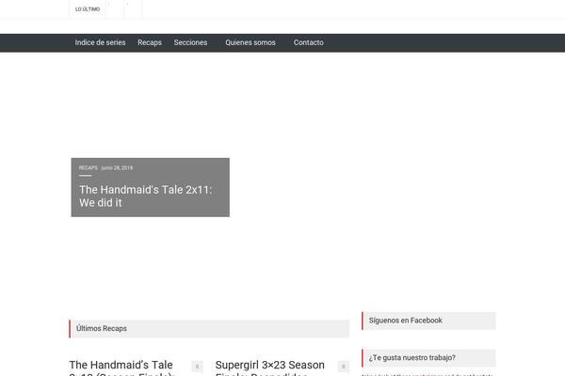Click the RECAPS category tag on featured slide
This screenshot has height=376, width=565.
tap(89, 167)
